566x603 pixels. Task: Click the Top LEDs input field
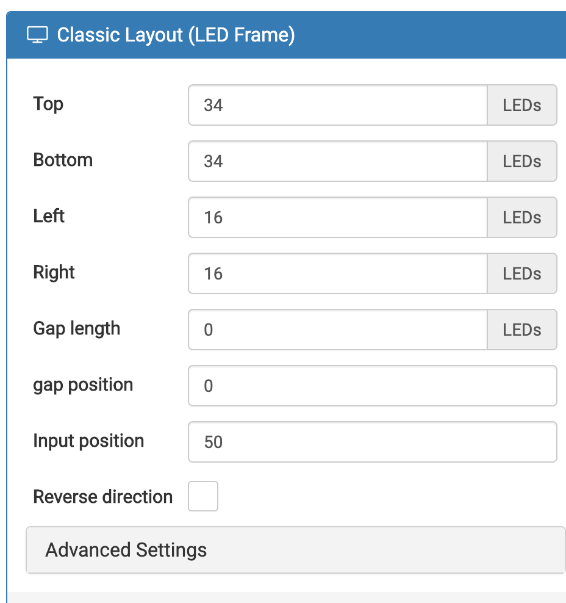[338, 105]
